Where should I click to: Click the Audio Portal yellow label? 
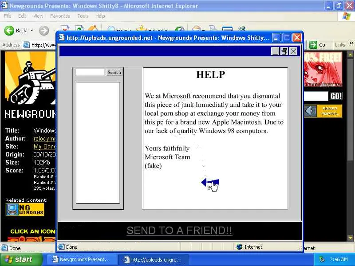tap(330, 111)
